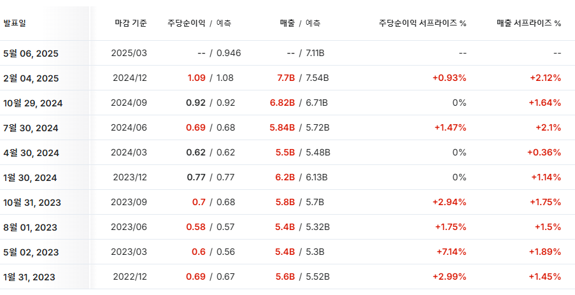Click the EPS surprise +1.47%

450,127
